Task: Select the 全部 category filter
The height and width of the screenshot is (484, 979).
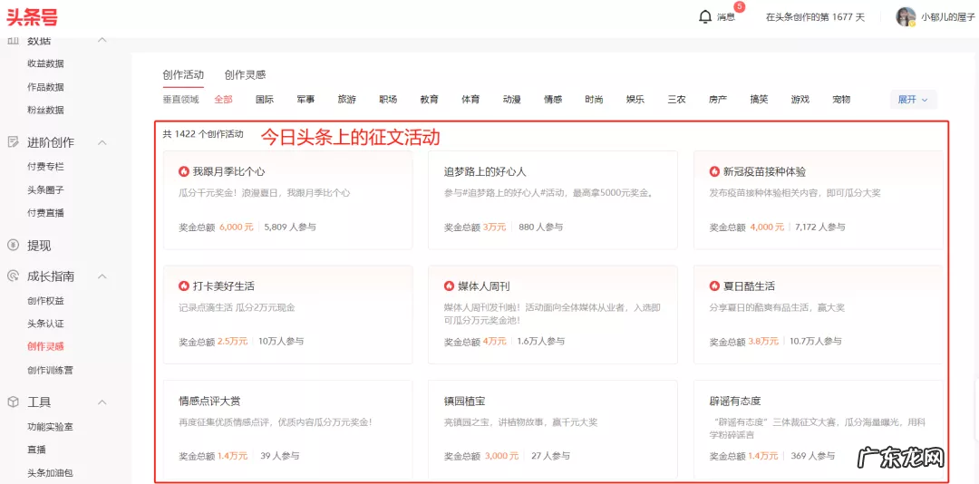Action: point(223,100)
